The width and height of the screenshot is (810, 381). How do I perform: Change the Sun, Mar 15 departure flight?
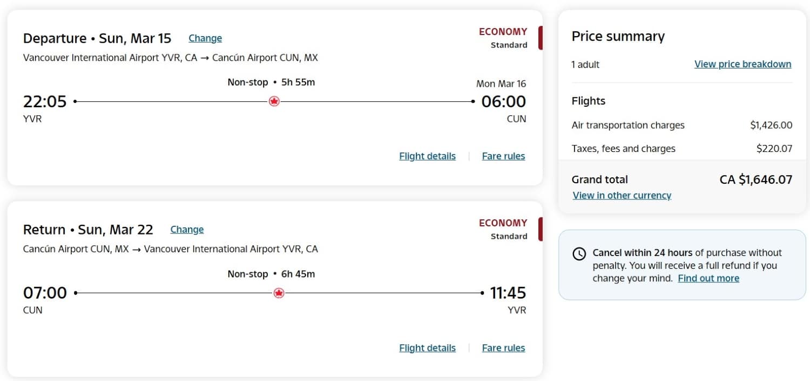(205, 38)
